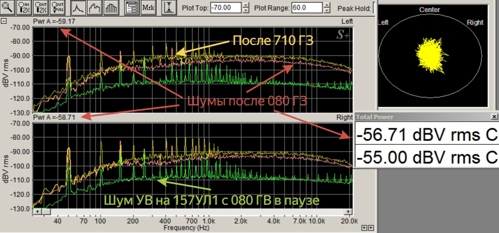
Task: Zoom out 2X on the plot
Action: [x=41, y=8]
